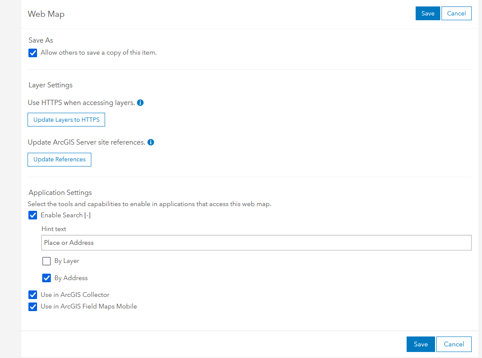Click Update Layers to HTTPS
482x358 pixels.
66,120
